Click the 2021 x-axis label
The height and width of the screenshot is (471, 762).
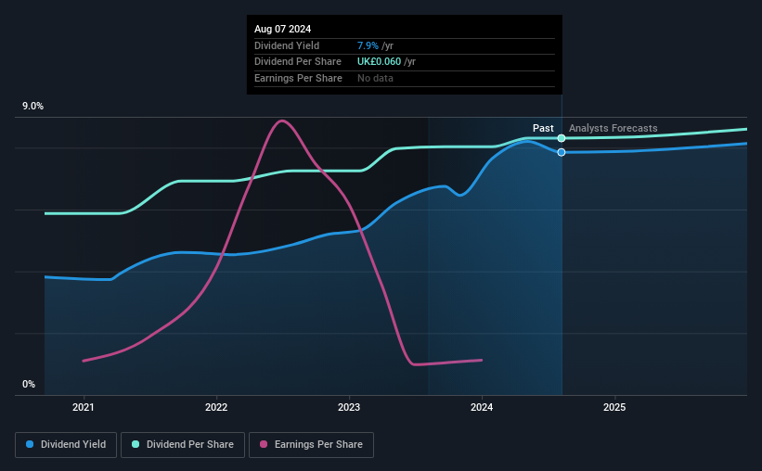click(x=84, y=407)
